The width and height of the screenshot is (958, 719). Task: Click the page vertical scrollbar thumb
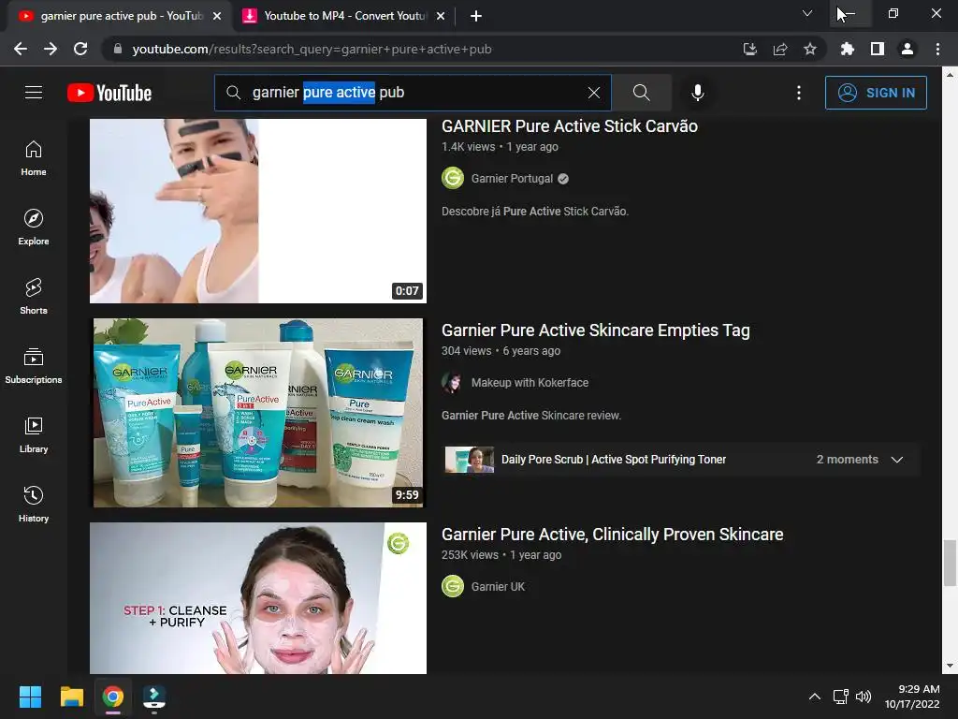(950, 563)
